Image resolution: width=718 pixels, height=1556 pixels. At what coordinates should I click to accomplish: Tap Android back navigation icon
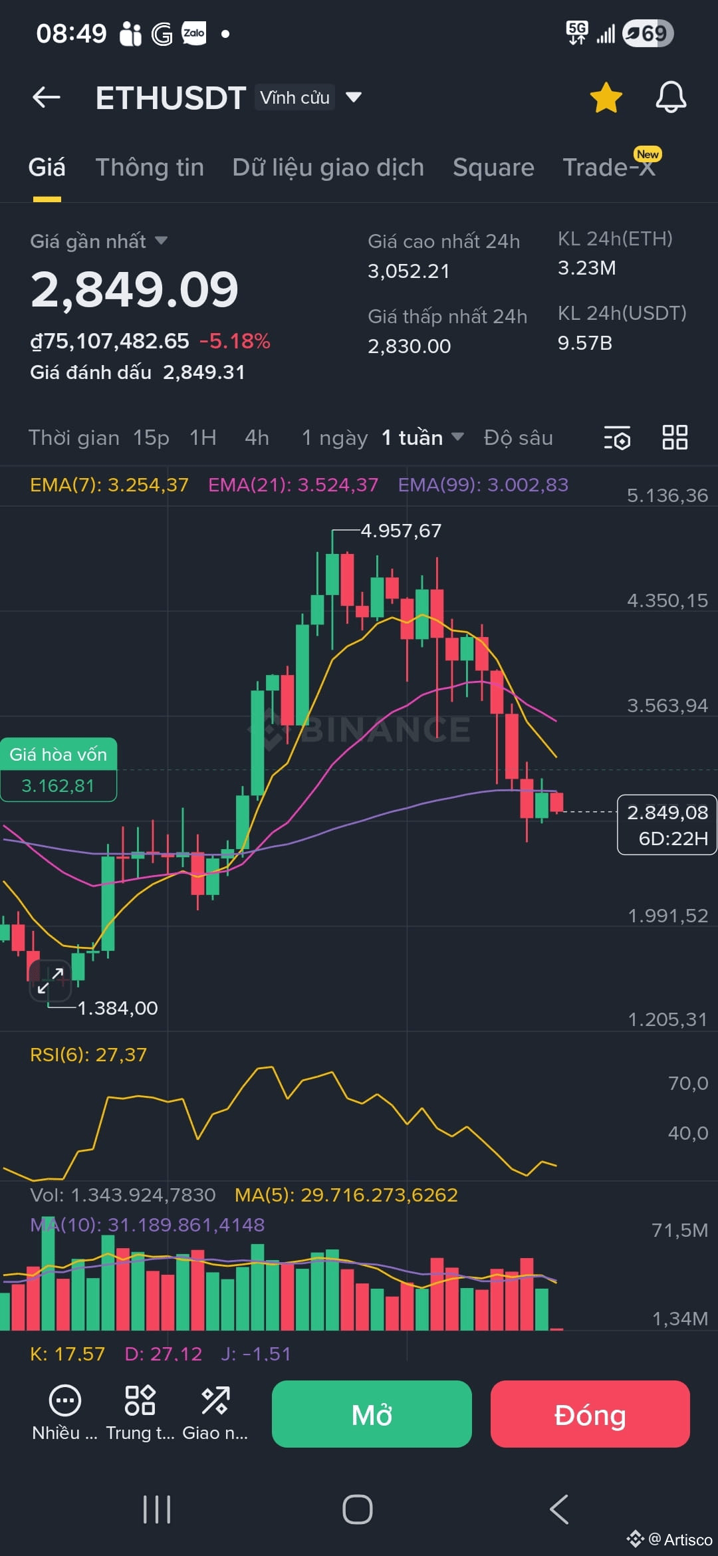pos(560,1509)
